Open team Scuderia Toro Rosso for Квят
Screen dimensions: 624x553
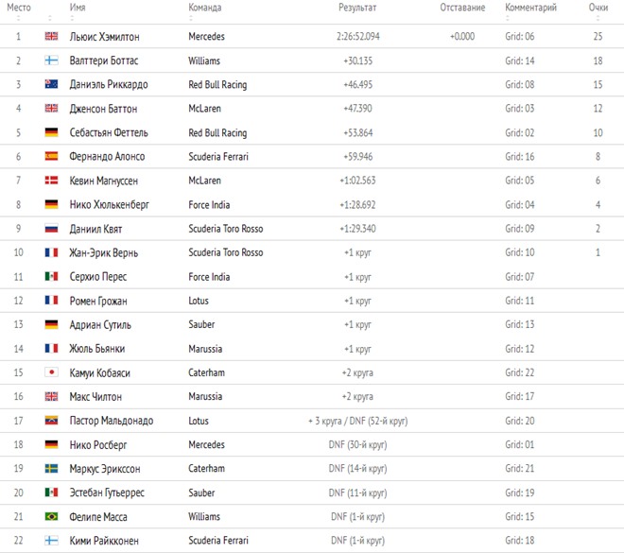(x=226, y=229)
